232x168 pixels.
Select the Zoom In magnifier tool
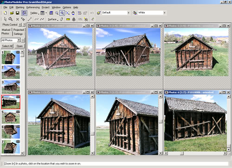click(62, 13)
